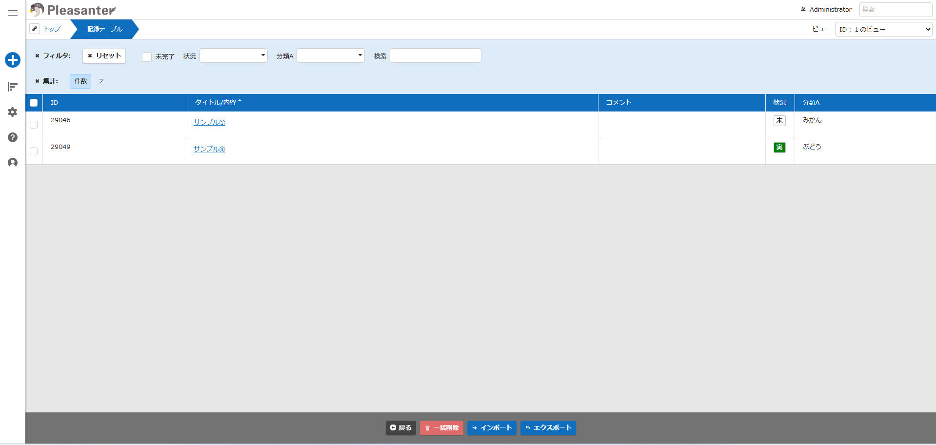The height and width of the screenshot is (445, 936).
Task: Collapse the フィルタ section
Action: [37, 56]
